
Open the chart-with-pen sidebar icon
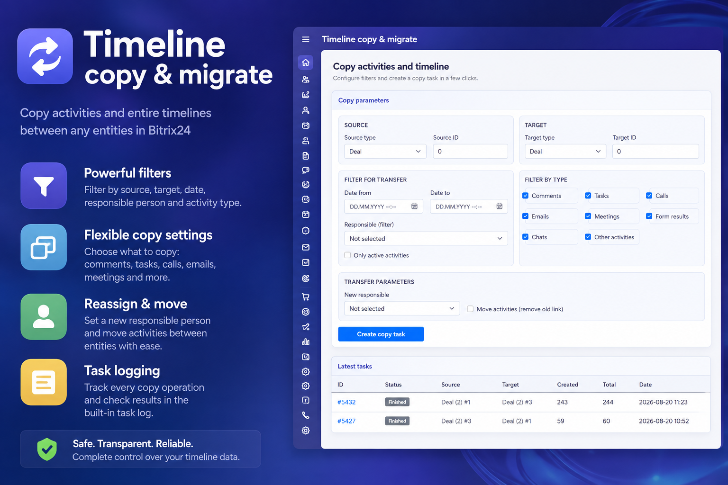coord(306,95)
